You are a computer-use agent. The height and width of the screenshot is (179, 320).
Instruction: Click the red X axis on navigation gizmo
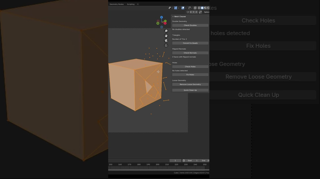pos(165,23)
